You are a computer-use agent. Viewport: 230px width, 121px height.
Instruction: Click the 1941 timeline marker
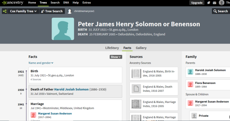pyautogui.click(x=26, y=104)
